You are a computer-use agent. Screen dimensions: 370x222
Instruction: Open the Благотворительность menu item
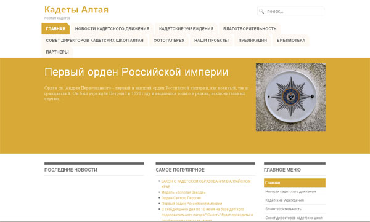pos(250,29)
